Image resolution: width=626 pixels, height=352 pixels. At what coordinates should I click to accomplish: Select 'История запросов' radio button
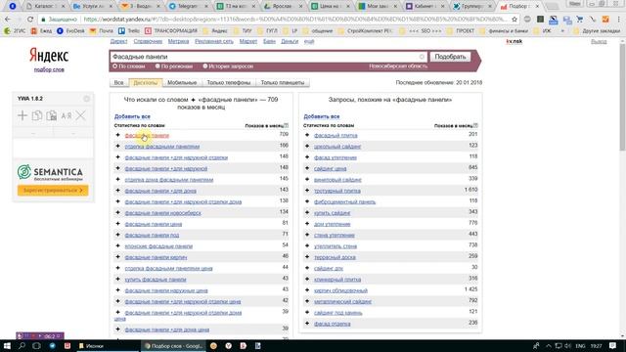click(205, 66)
